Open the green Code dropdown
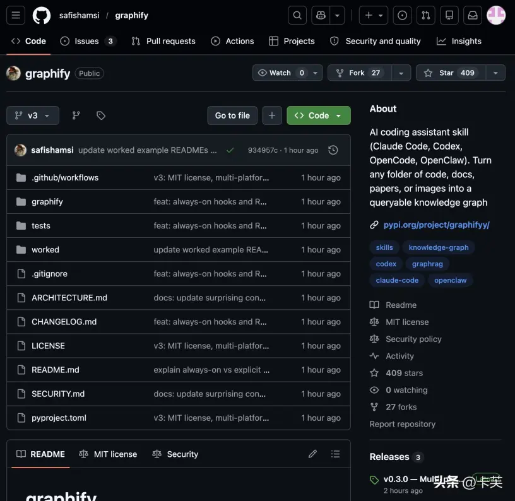Viewport: 515px width, 501px height. click(x=319, y=115)
